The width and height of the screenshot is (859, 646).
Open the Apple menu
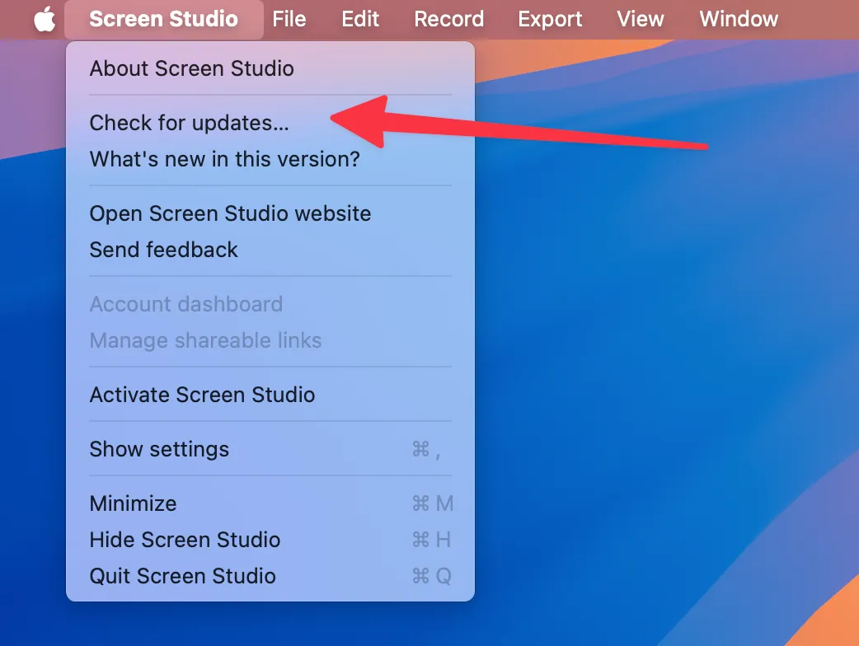point(45,19)
